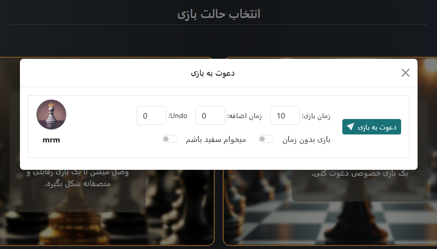Viewport: 437px width, 249px height.
Task: Close the invite dialog with the X icon
Action: (x=406, y=73)
